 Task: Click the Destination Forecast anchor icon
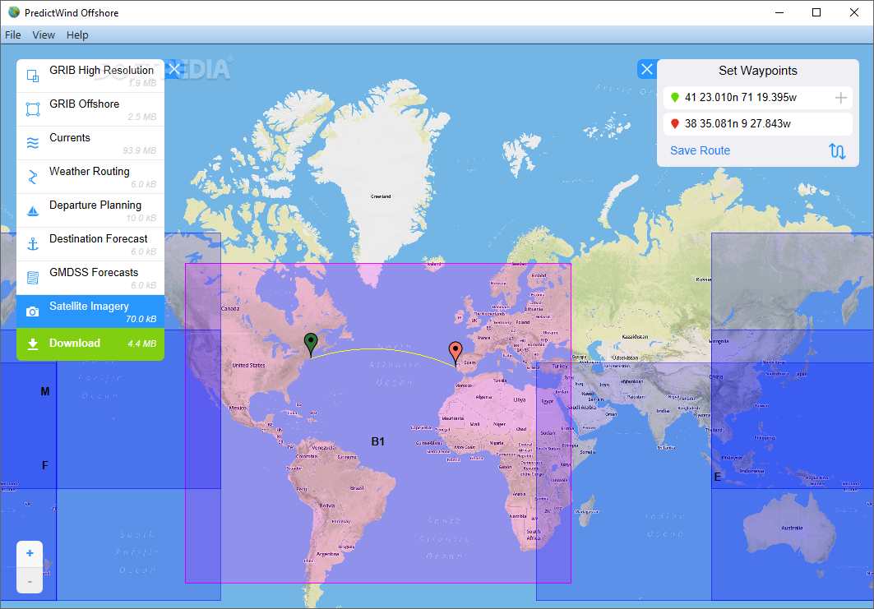point(33,244)
